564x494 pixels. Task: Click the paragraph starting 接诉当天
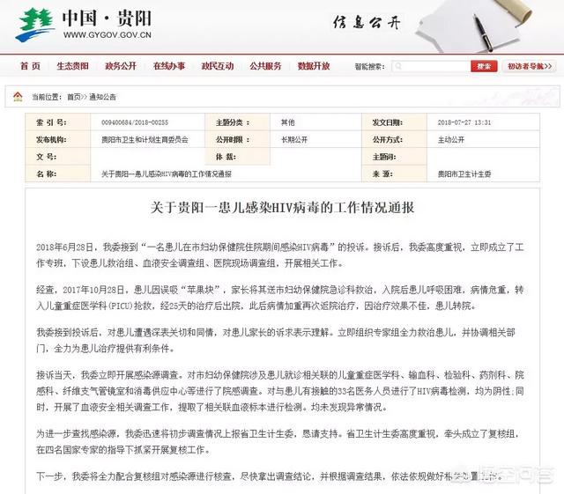280,391
